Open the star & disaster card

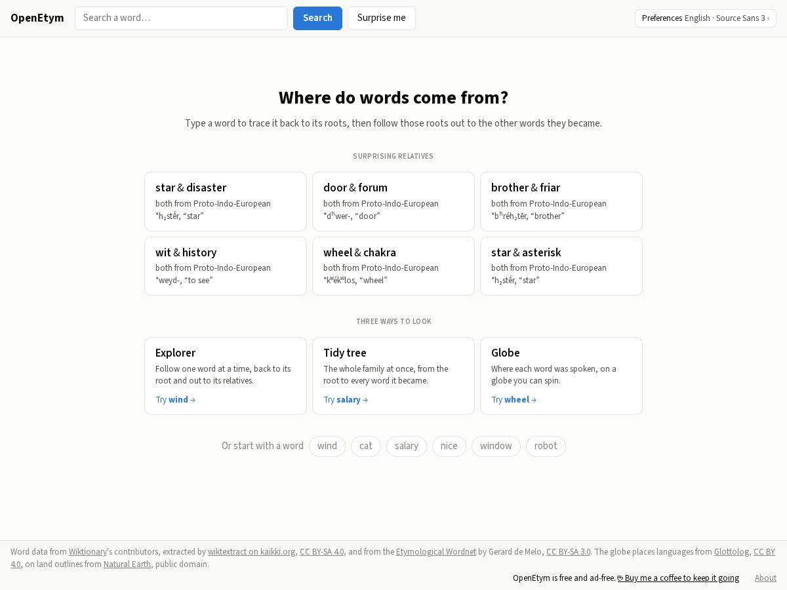(x=226, y=201)
